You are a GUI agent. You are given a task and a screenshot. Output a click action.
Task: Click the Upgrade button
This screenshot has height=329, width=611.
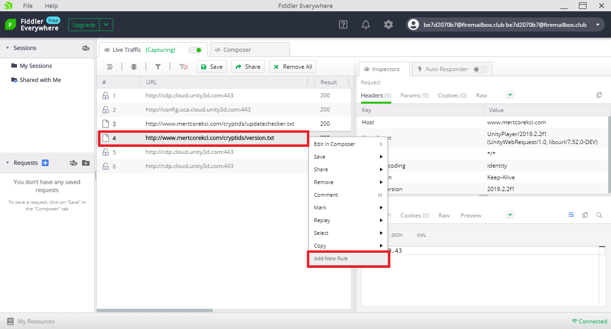[84, 24]
